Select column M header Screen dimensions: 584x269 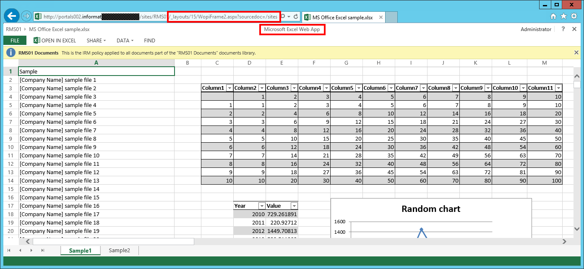pyautogui.click(x=545, y=63)
